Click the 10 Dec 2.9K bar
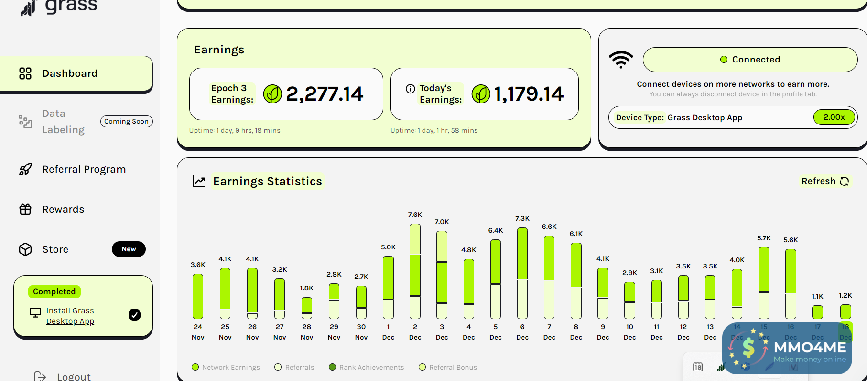This screenshot has width=867, height=381. pos(629,300)
